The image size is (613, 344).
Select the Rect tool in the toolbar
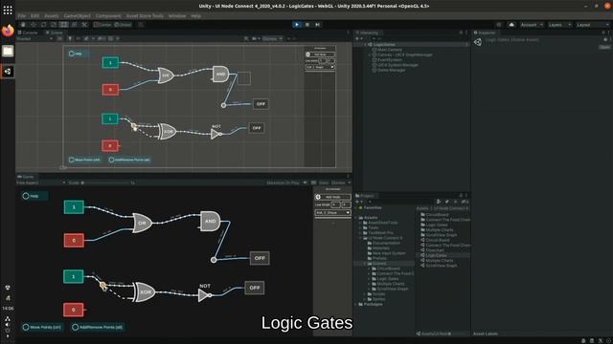point(64,25)
